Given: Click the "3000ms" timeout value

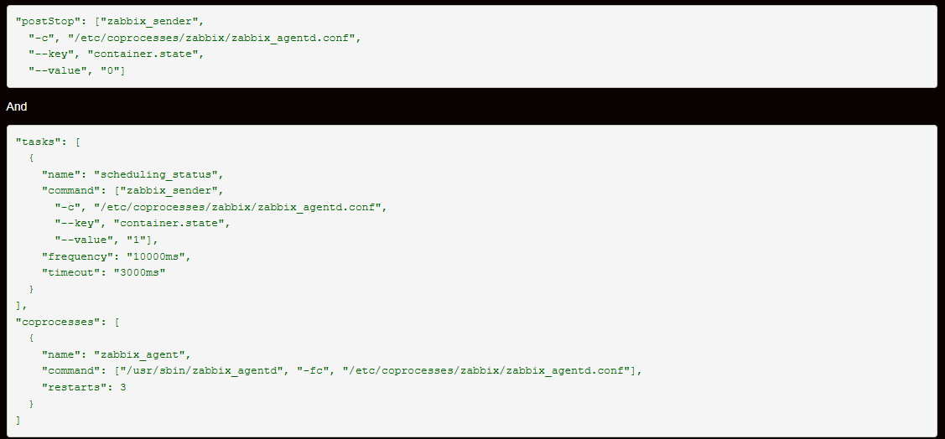Looking at the screenshot, I should (x=139, y=273).
